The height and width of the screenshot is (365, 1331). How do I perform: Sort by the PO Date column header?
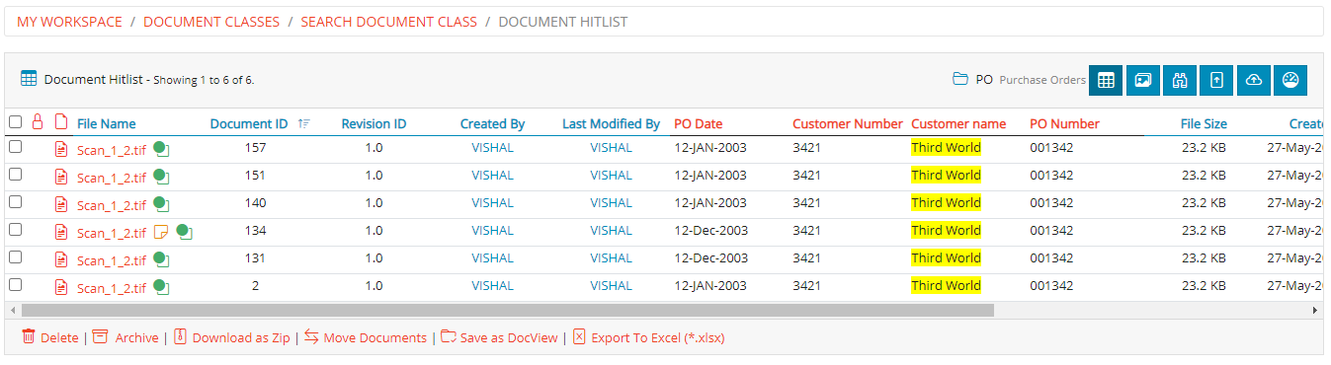[699, 124]
